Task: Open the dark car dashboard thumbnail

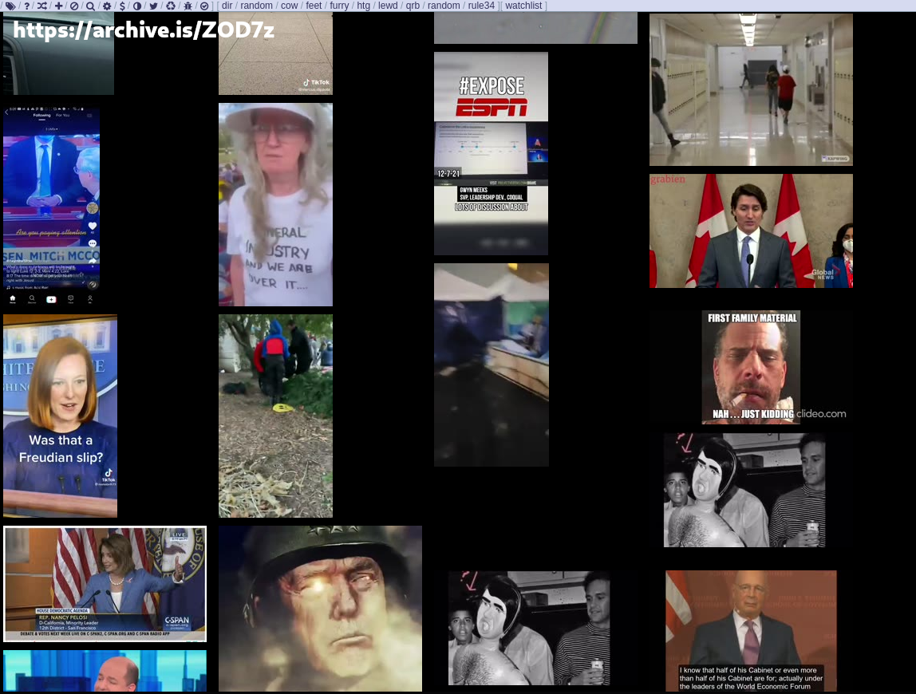Action: pos(58,53)
